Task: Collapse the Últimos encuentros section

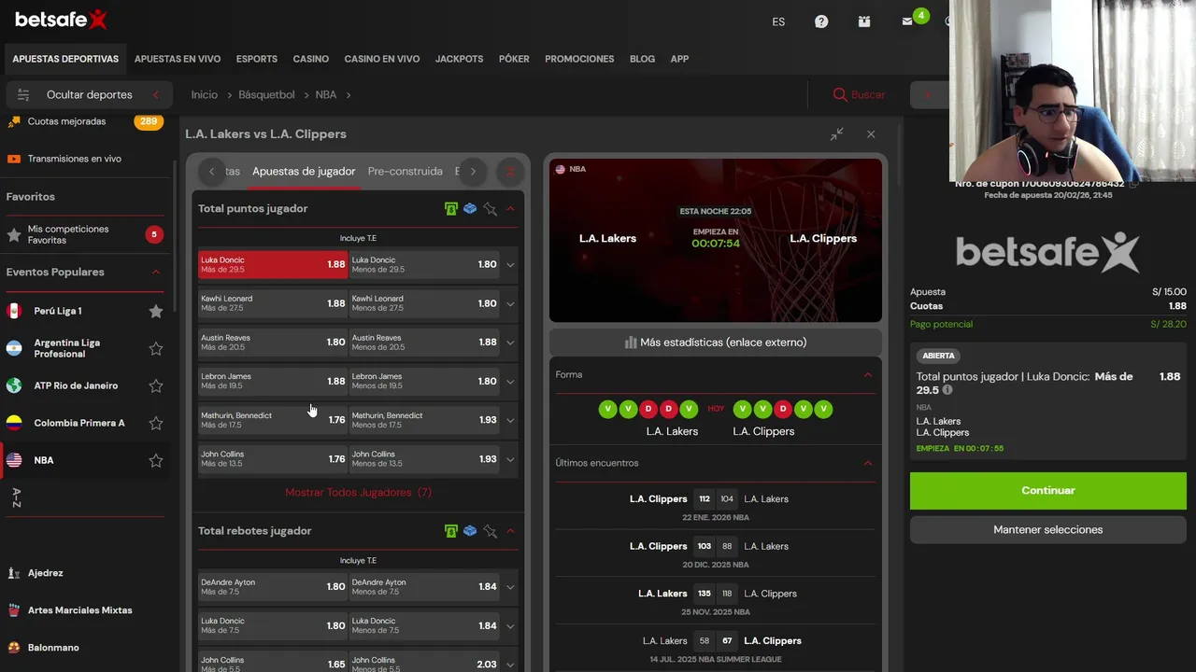Action: pos(867,463)
